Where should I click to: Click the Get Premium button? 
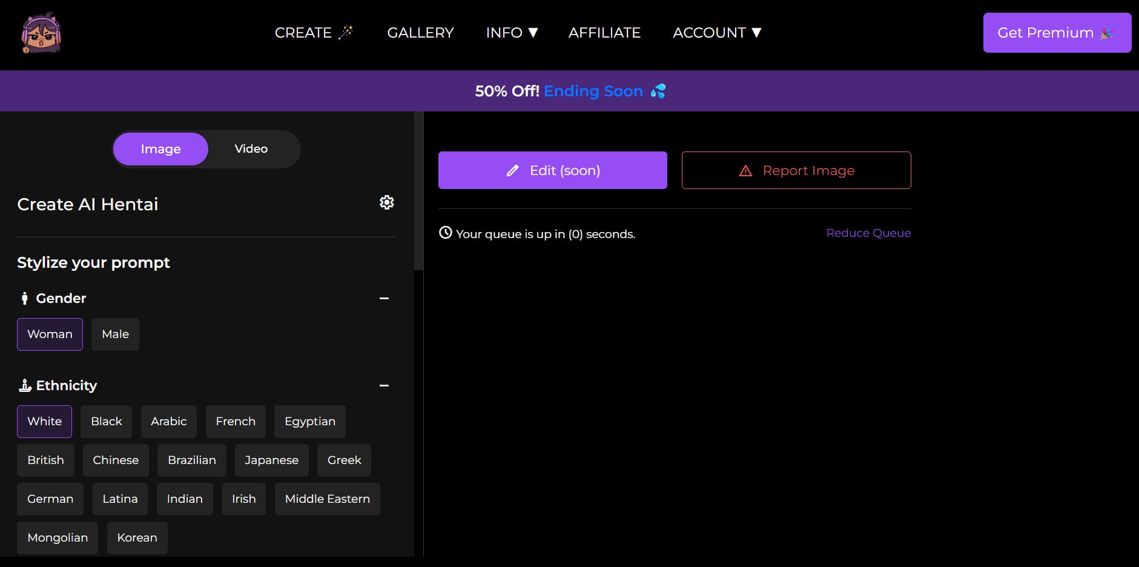click(1056, 33)
